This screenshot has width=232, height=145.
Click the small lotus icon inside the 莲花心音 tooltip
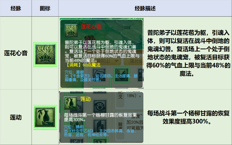tap(71, 30)
